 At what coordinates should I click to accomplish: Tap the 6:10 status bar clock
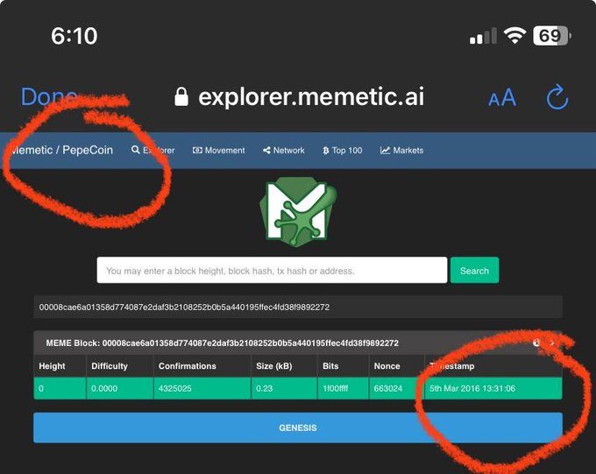tap(74, 36)
